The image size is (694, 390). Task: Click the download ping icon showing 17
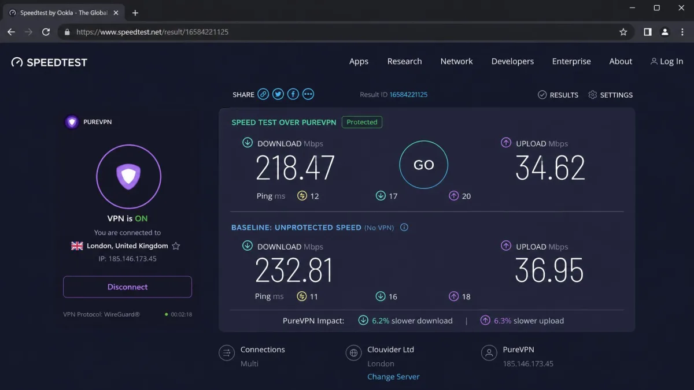click(381, 196)
